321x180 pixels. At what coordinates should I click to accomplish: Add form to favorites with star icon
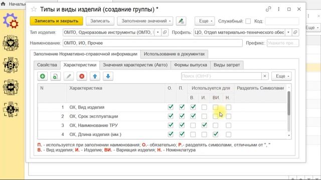(34, 9)
